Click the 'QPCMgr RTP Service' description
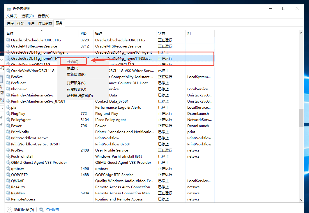Screen dimensions: 309x213 click(114, 175)
